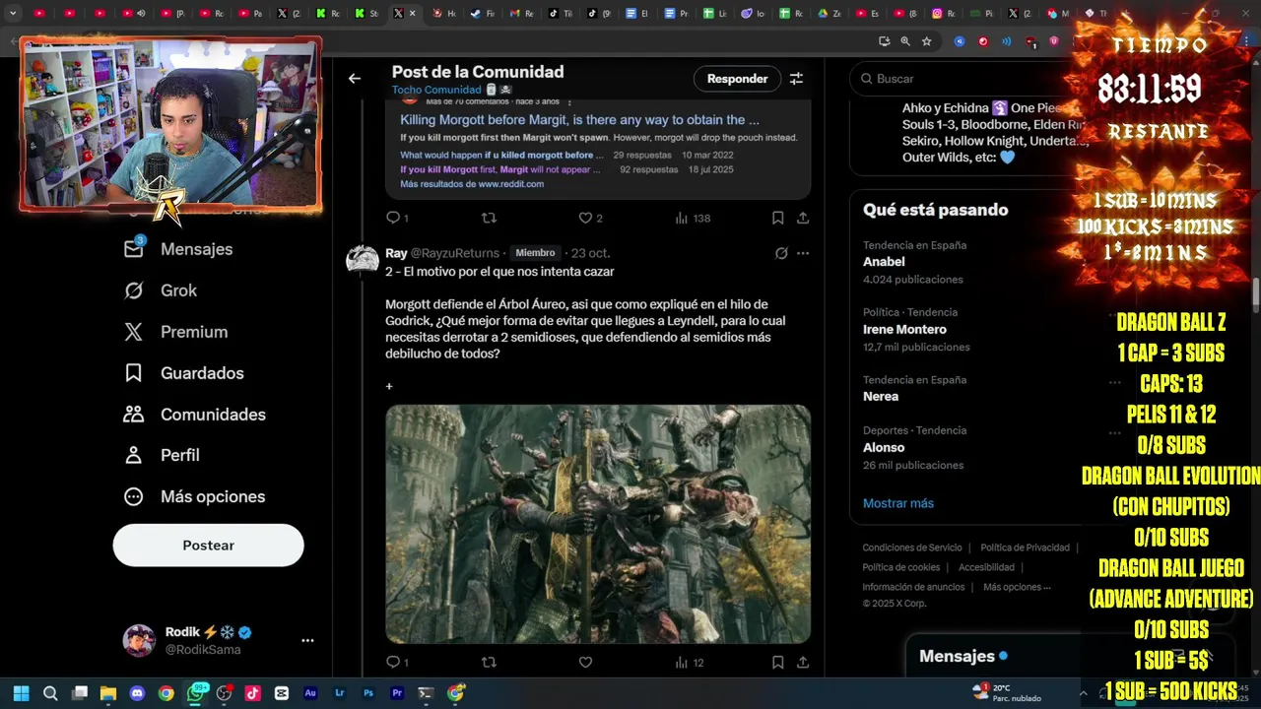Open Política de cookies footer link
Viewport: 1261px width, 709px height.
pyautogui.click(x=901, y=567)
